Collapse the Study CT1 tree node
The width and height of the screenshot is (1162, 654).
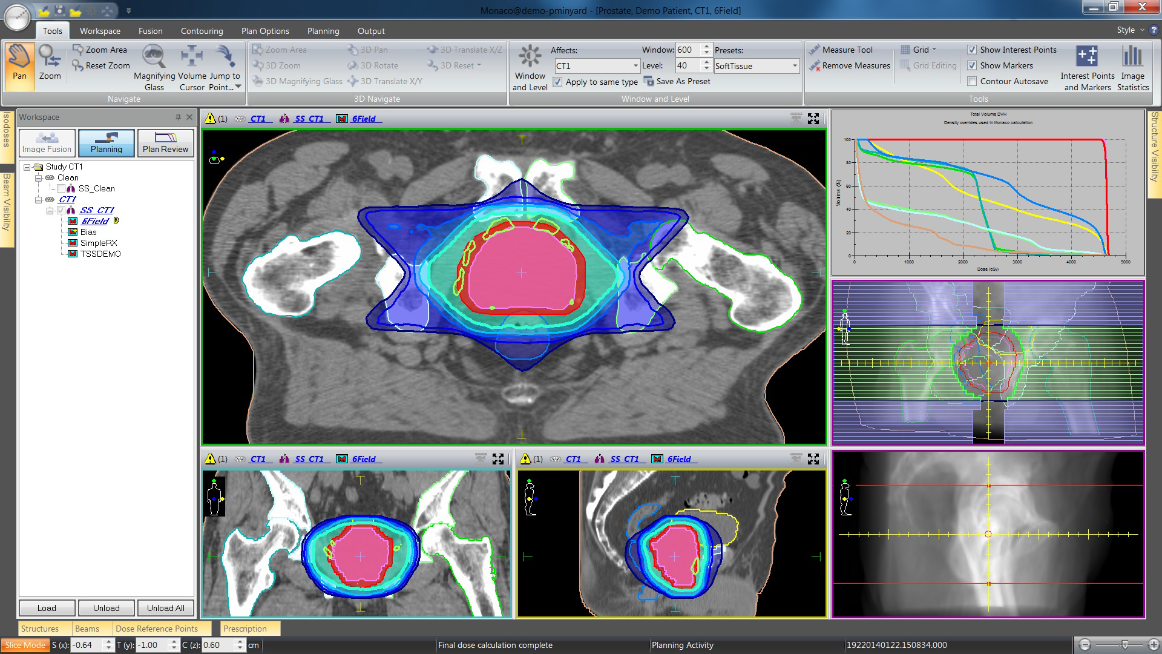[27, 167]
